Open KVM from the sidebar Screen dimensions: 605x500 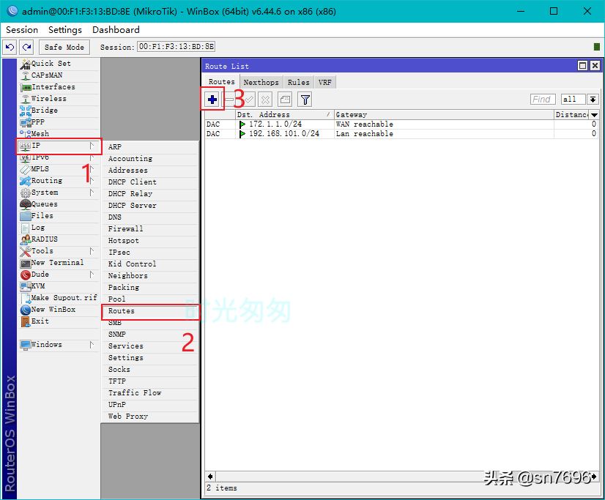[59, 286]
